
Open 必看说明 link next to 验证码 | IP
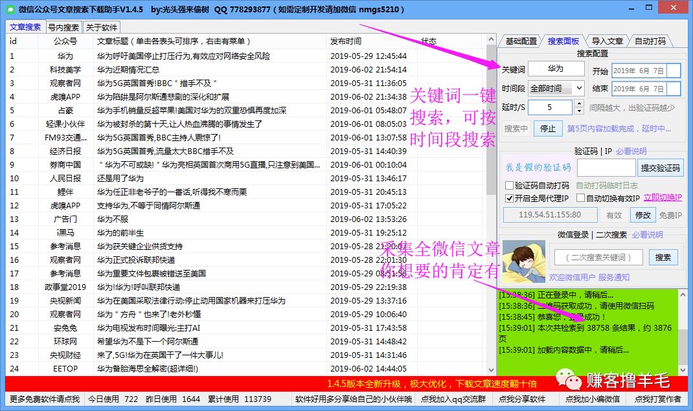[631, 151]
